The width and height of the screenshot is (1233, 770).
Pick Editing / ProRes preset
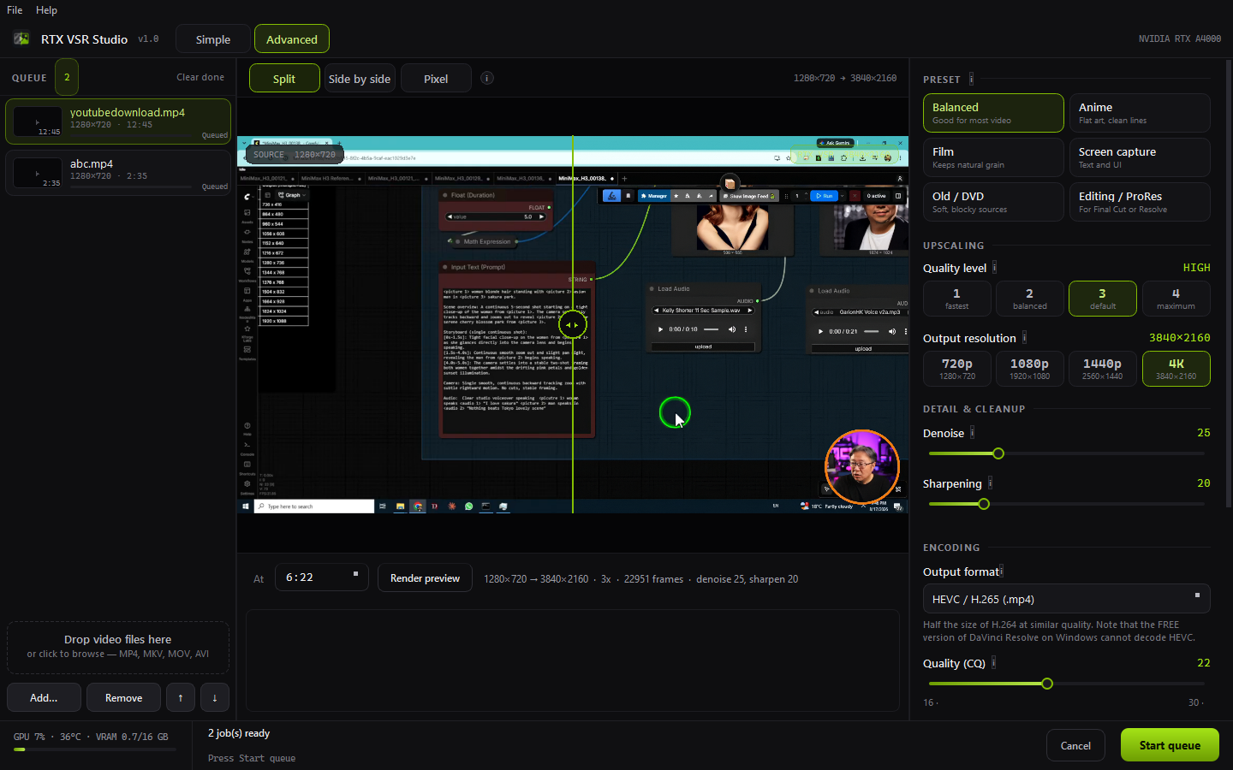pyautogui.click(x=1140, y=202)
